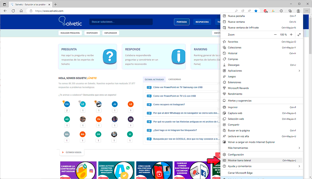Expand the Más herramientas submenu
This screenshot has width=312, height=179.
262,148
